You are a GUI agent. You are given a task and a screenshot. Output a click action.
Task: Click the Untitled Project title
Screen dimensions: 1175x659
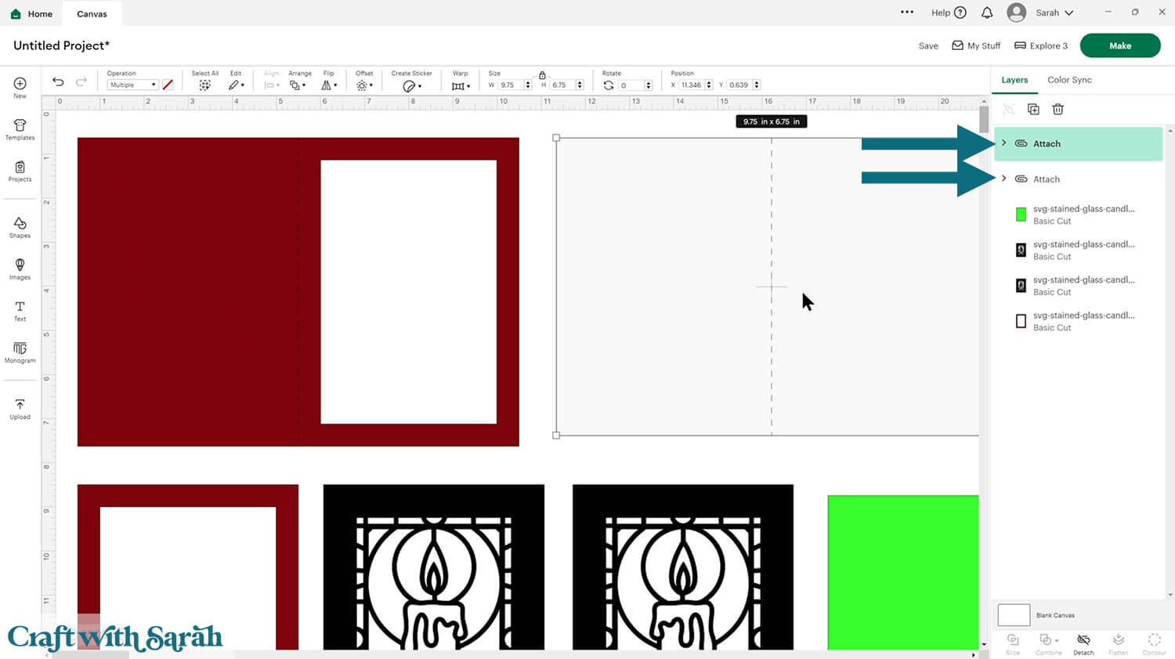(61, 45)
